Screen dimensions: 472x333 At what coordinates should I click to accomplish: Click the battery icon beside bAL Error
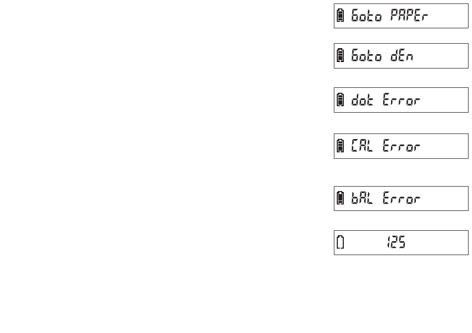[340, 198]
